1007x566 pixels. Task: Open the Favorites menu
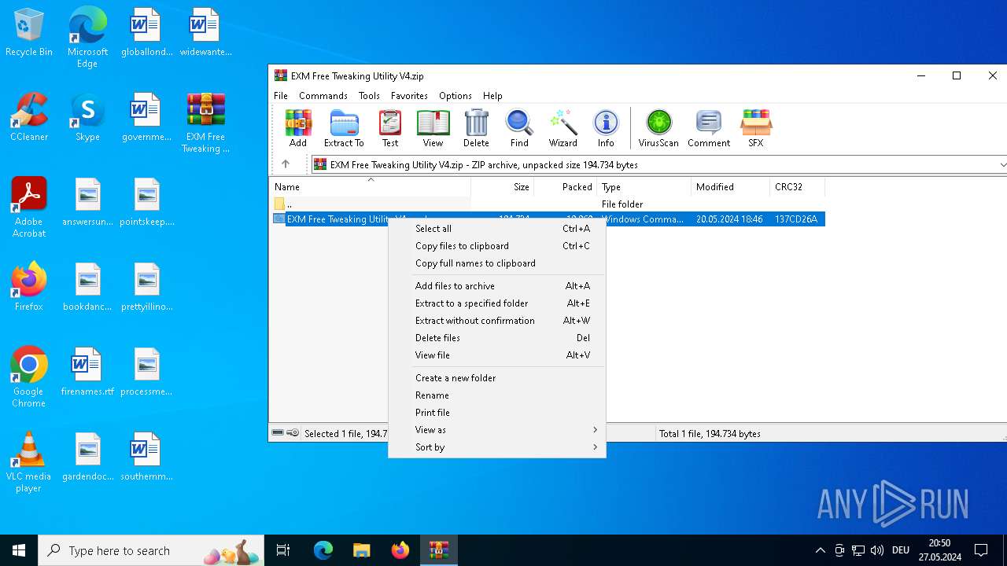pyautogui.click(x=409, y=96)
